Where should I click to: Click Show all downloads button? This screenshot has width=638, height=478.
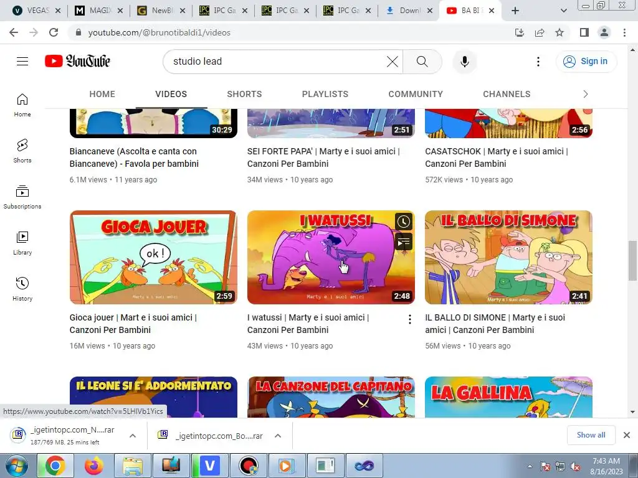[591, 435]
